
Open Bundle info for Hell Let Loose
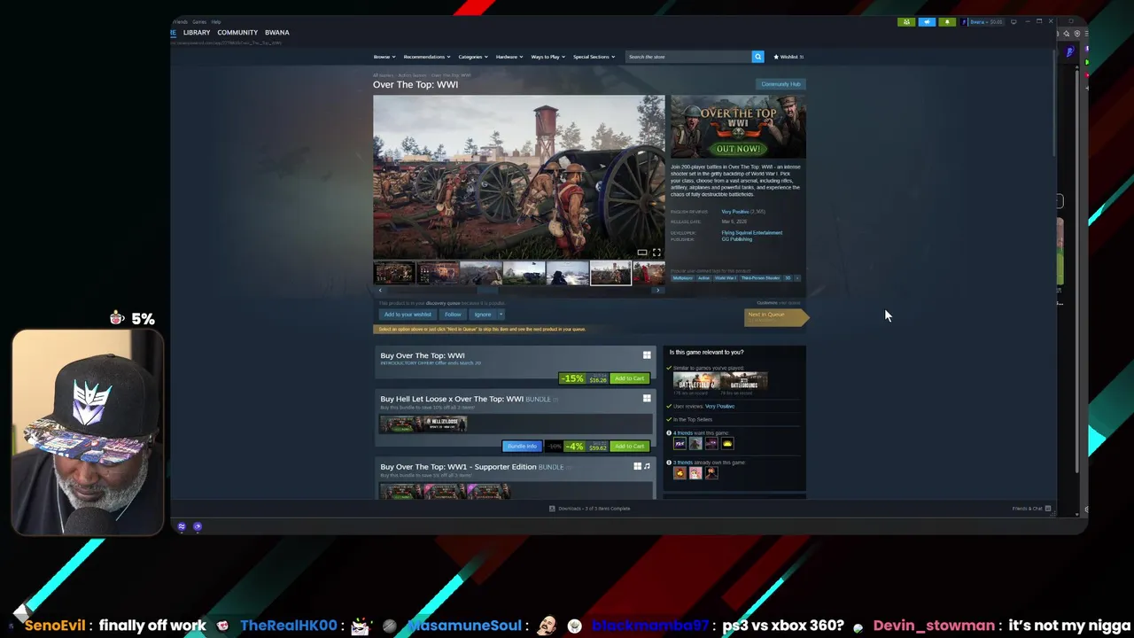coord(522,447)
